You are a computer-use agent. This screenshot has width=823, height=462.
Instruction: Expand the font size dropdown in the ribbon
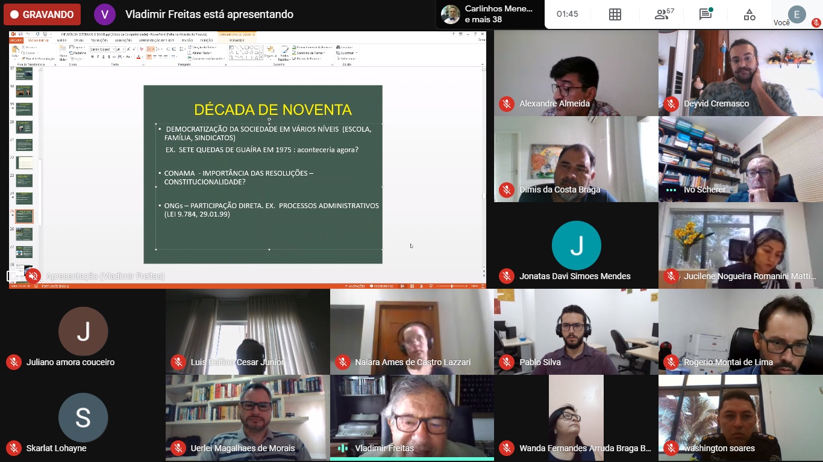click(x=124, y=49)
